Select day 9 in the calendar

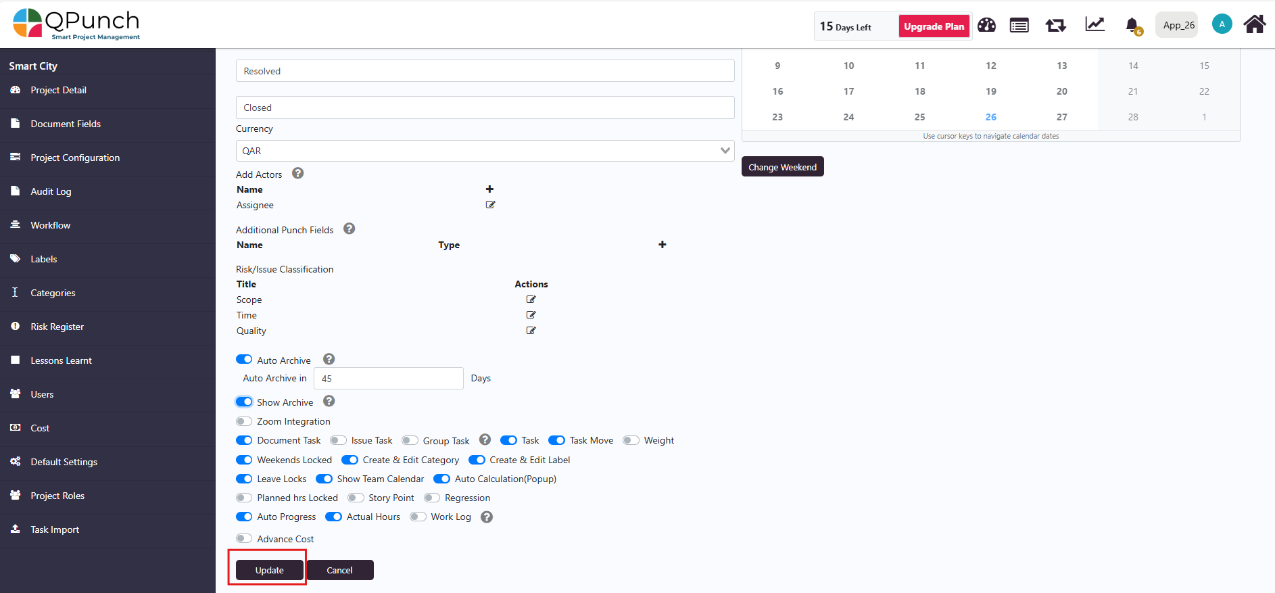tap(777, 66)
